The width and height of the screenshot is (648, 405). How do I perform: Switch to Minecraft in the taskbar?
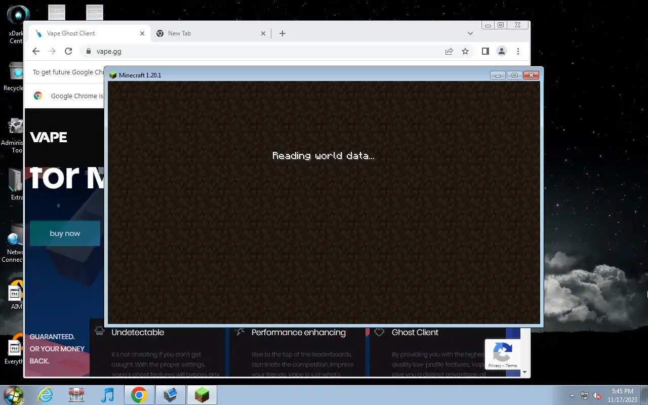click(201, 395)
